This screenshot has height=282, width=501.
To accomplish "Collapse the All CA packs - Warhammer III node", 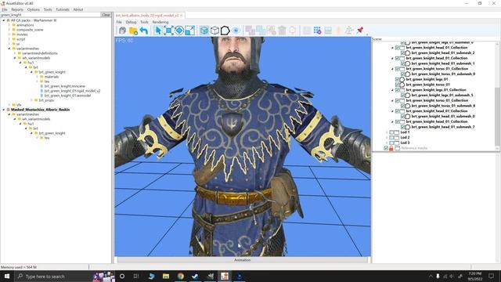I will [4, 20].
